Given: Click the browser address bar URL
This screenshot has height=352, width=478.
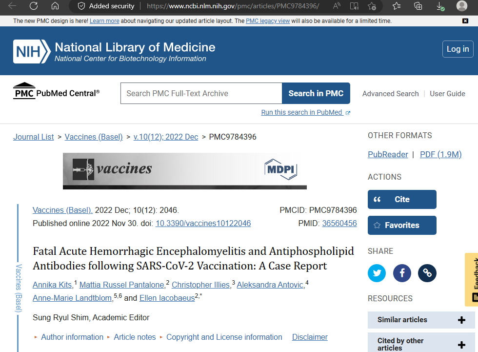Looking at the screenshot, I should [x=233, y=6].
